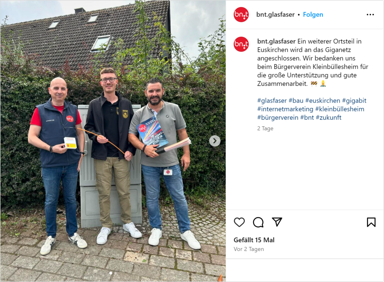Share post with paper plane icon
Screen dimensions: 384x282
(277, 222)
